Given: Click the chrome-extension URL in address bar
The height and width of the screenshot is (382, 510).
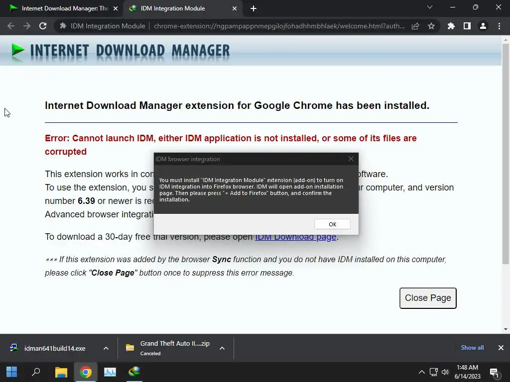Looking at the screenshot, I should click(x=279, y=26).
